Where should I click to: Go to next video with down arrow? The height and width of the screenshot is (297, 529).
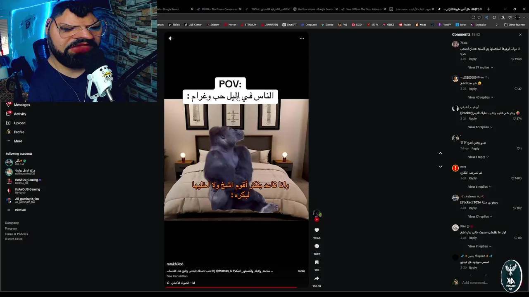click(x=441, y=167)
